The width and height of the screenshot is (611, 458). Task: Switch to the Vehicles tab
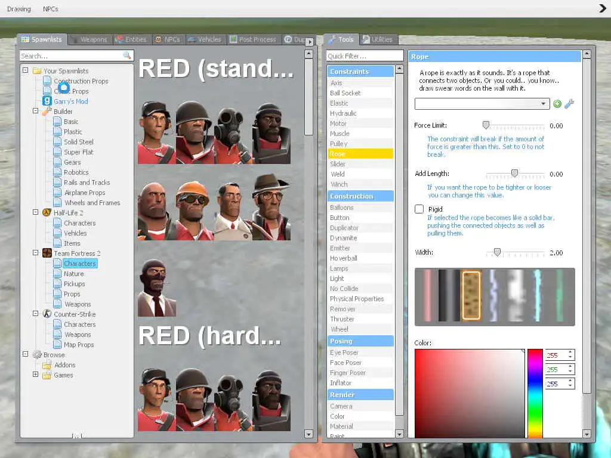(x=205, y=39)
